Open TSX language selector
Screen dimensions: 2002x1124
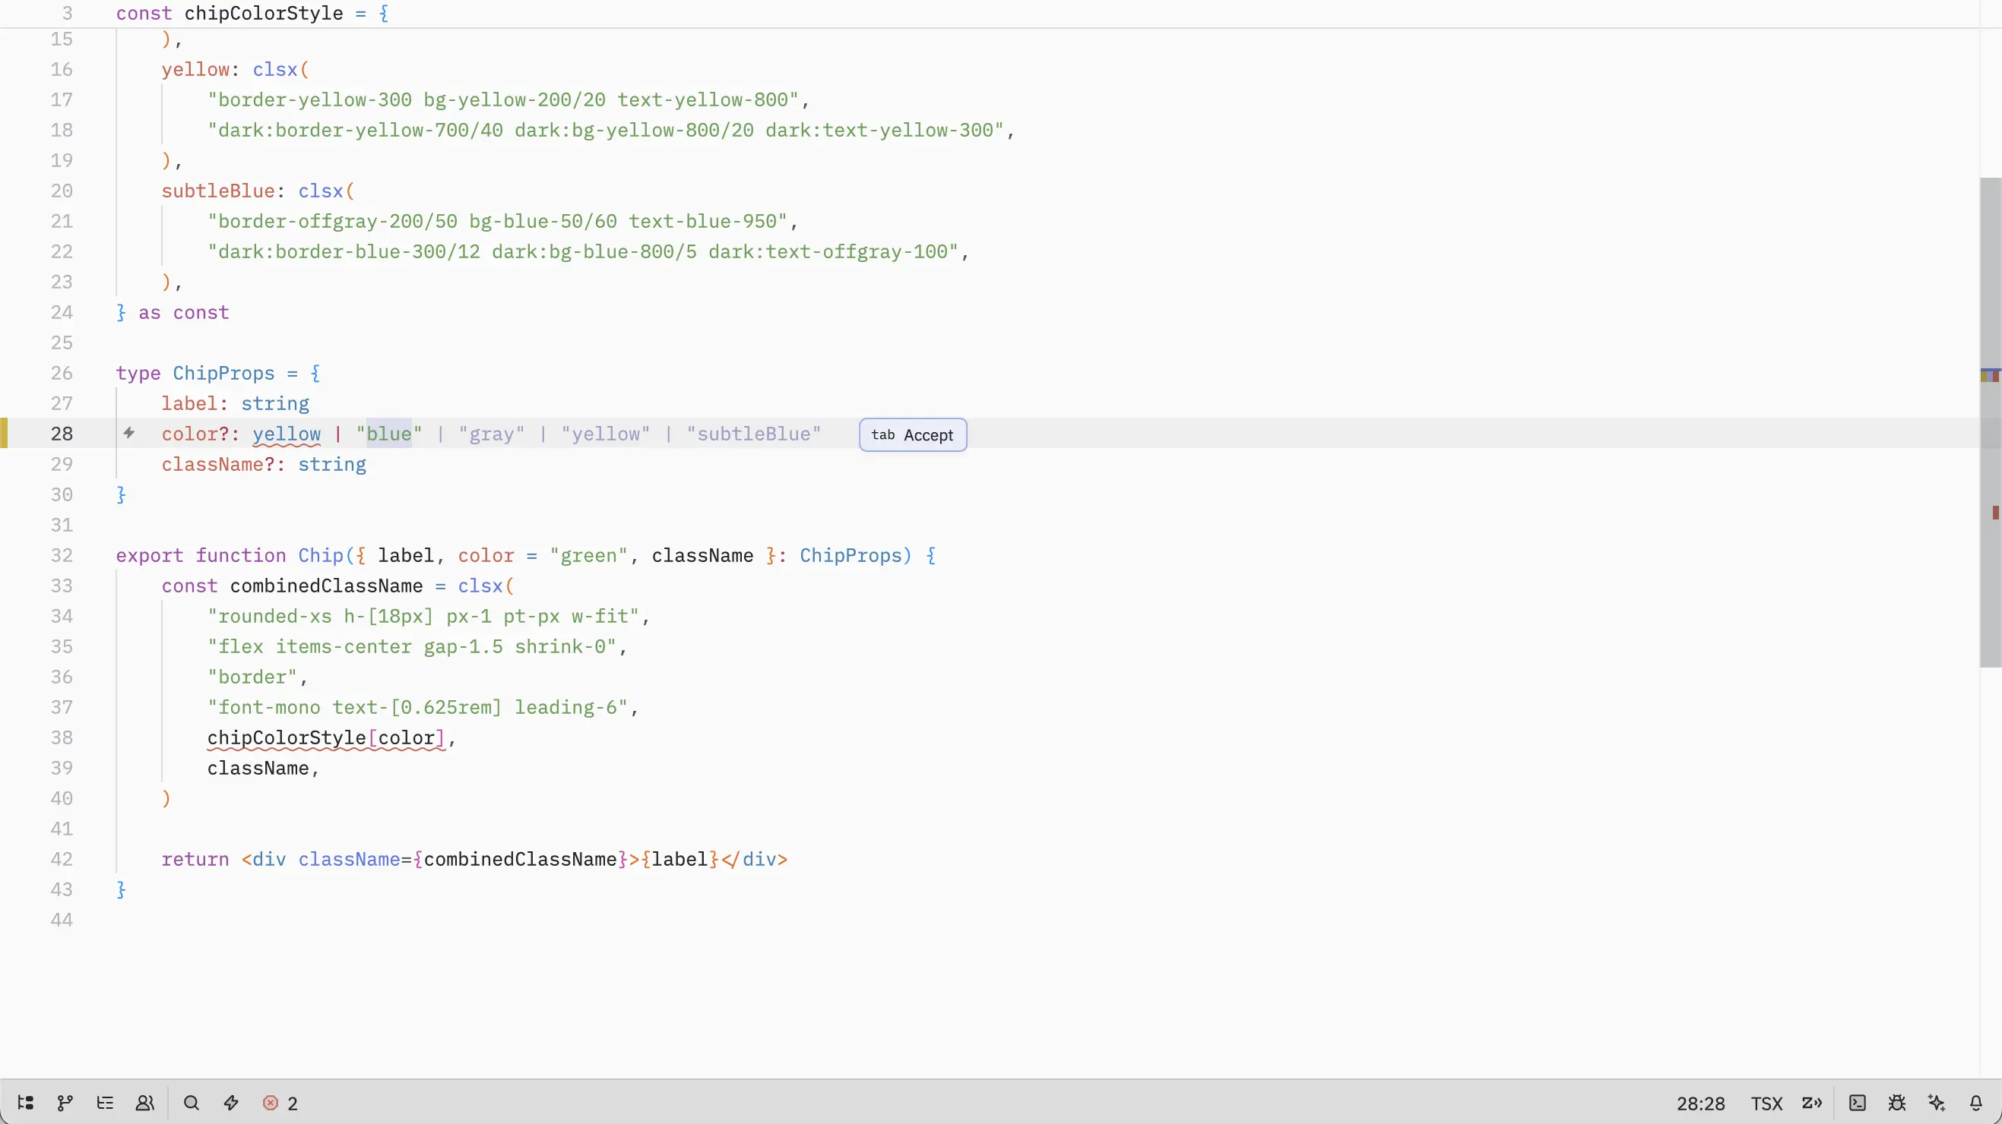pos(1766,1103)
